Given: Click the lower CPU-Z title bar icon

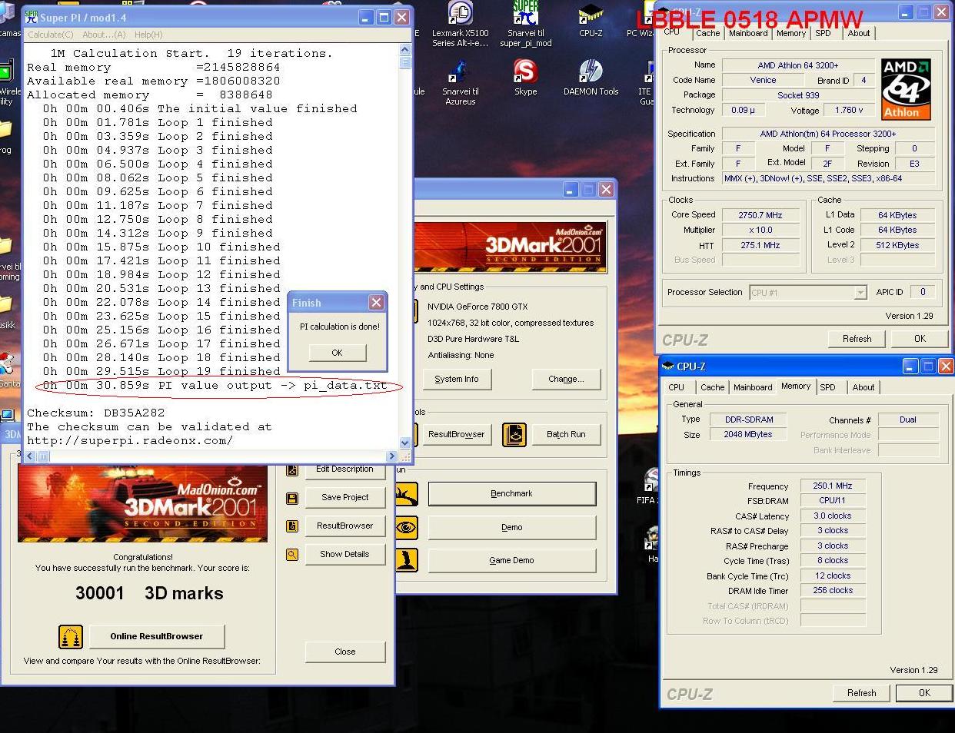Looking at the screenshot, I should click(668, 366).
